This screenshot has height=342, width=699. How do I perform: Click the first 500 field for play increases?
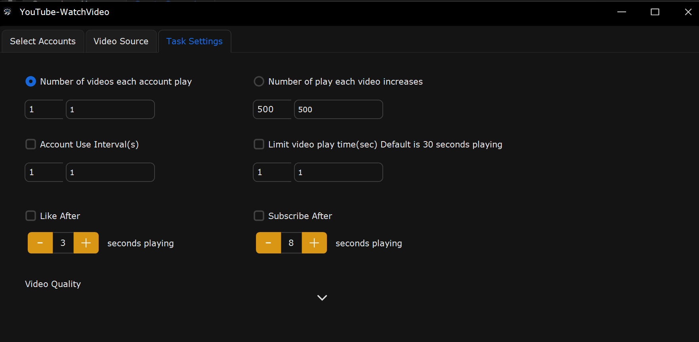pyautogui.click(x=272, y=109)
